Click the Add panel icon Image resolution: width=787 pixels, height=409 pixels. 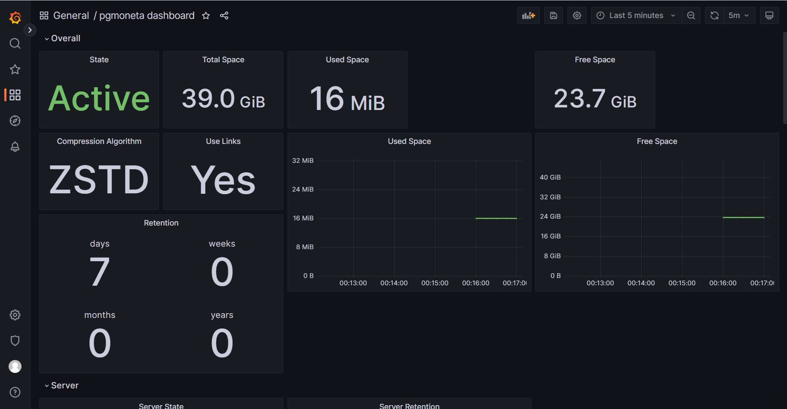tap(528, 15)
